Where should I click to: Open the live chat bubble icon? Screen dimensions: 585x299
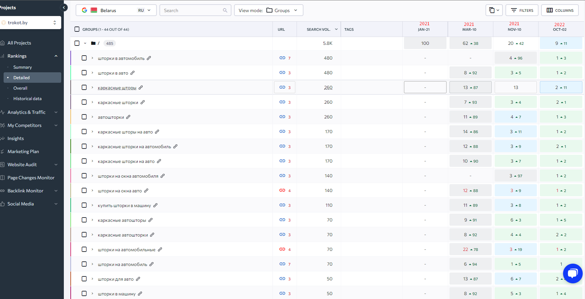pos(573,273)
